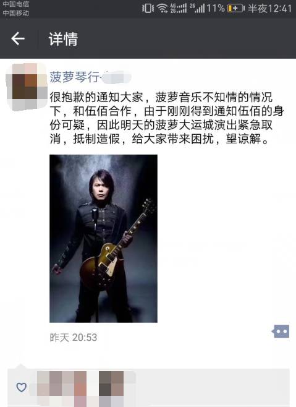This screenshot has width=296, height=407.
Task: Tap the heart icon in the likes row
Action: [x=21, y=387]
